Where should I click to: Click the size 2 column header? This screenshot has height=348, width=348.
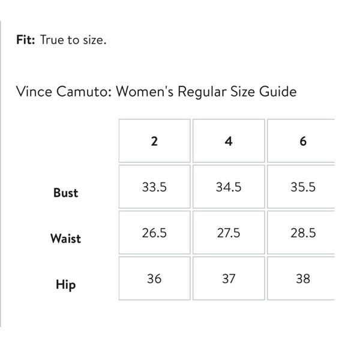[x=154, y=141]
